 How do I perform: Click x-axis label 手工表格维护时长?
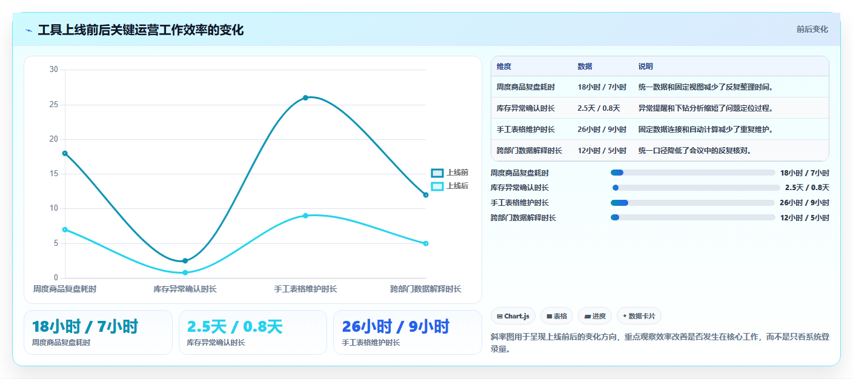point(305,289)
